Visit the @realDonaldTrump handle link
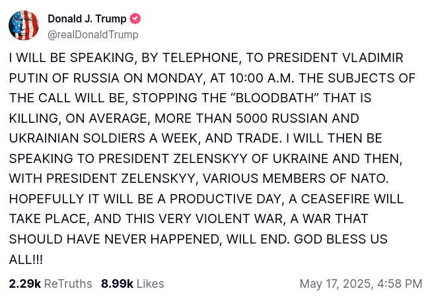This screenshot has height=299, width=428. pyautogui.click(x=93, y=34)
